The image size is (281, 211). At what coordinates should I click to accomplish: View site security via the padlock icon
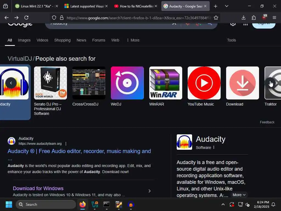point(62,18)
